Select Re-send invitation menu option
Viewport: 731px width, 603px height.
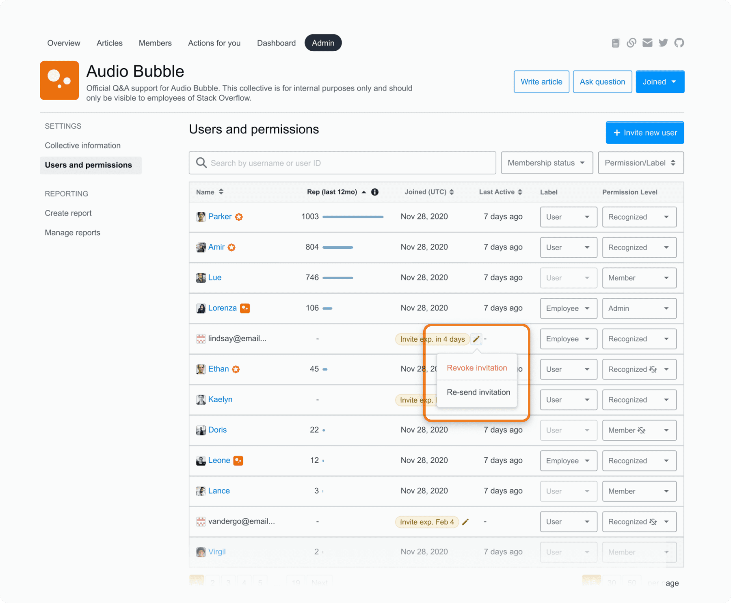tap(478, 392)
